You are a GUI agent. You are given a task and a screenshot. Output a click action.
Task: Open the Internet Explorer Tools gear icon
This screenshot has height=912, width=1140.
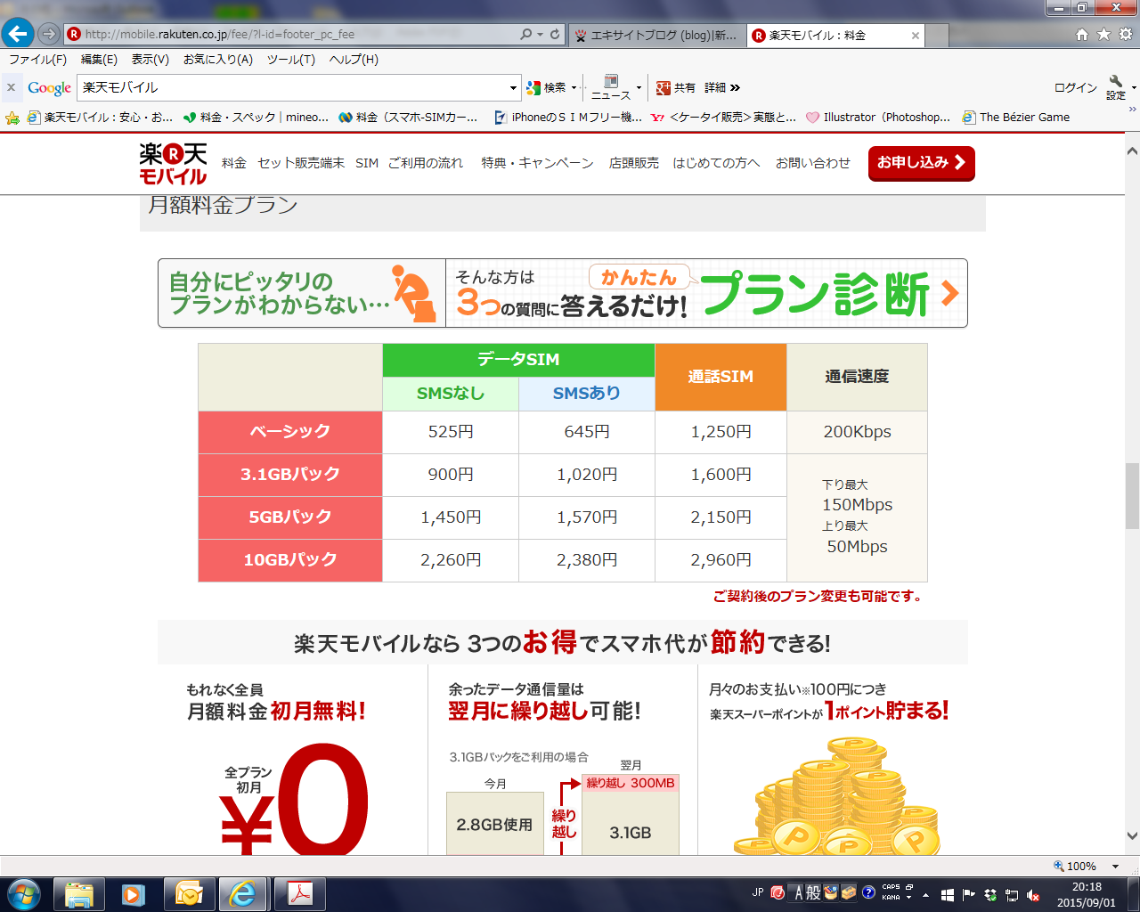[1125, 34]
